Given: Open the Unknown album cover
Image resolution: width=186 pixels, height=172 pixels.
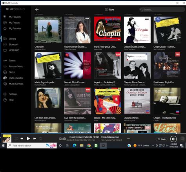Looking at the screenshot, I should tap(48, 30).
